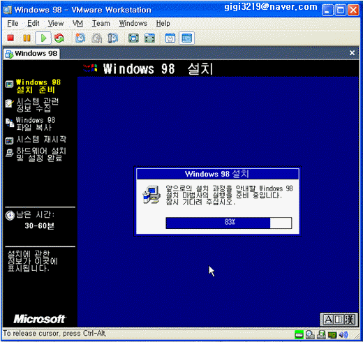Click the VMware Workstation title bar icon
The width and height of the screenshot is (363, 342).
point(8,10)
